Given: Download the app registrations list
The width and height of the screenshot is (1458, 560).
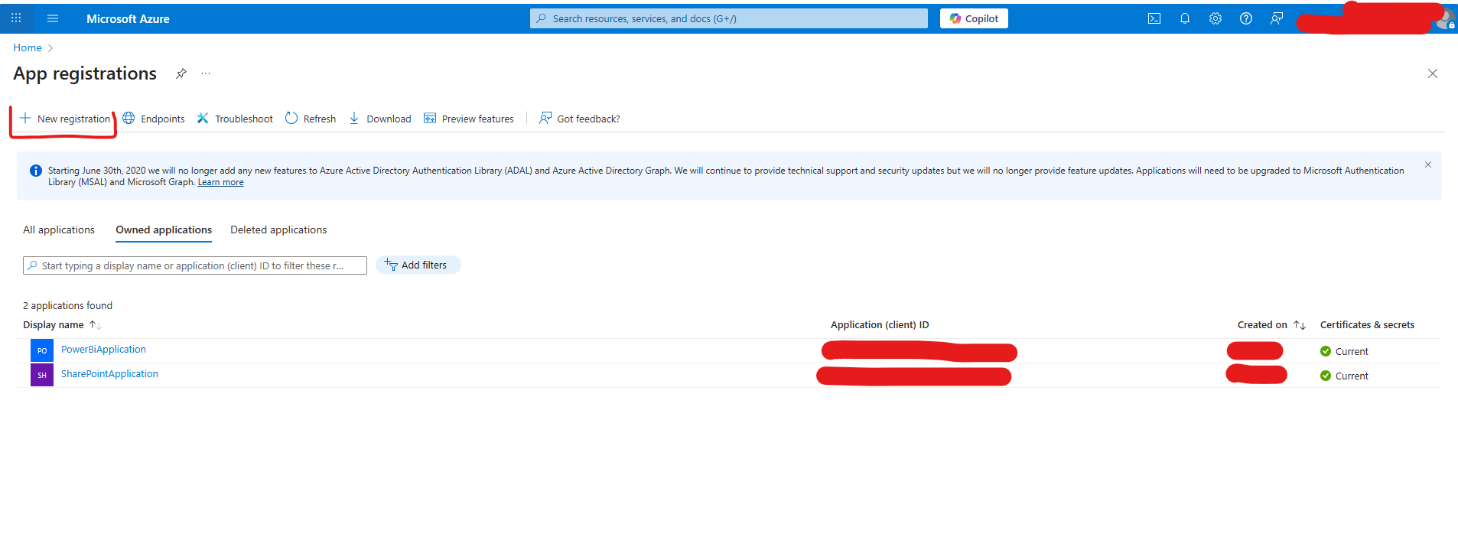Looking at the screenshot, I should (380, 119).
